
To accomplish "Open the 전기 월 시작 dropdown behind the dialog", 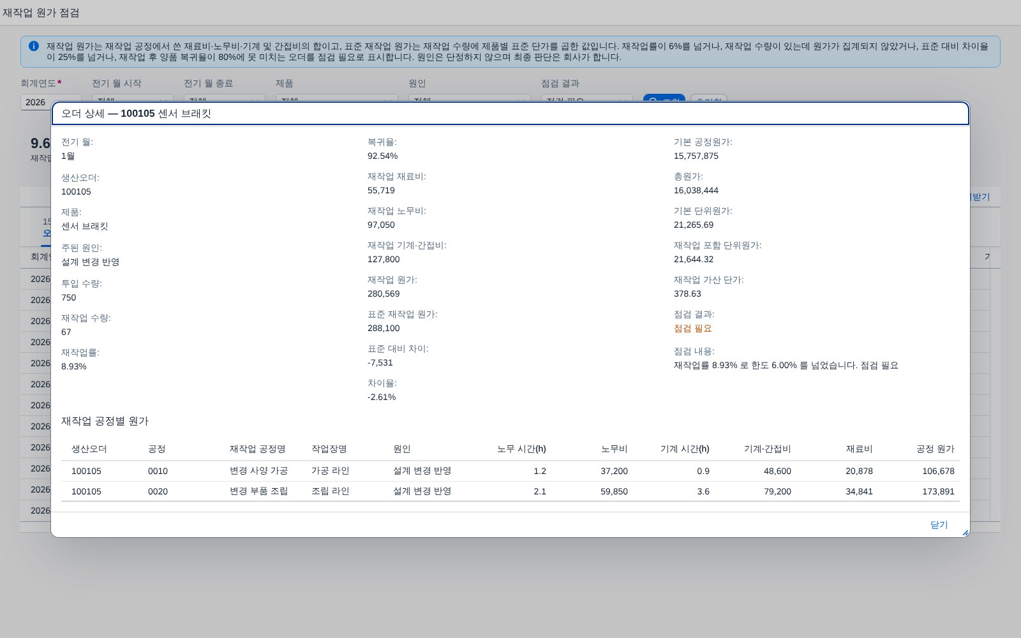I will tap(133, 98).
